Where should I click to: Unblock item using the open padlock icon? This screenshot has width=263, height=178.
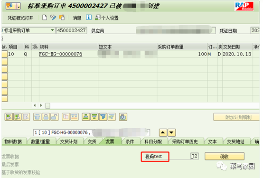click(55, 117)
